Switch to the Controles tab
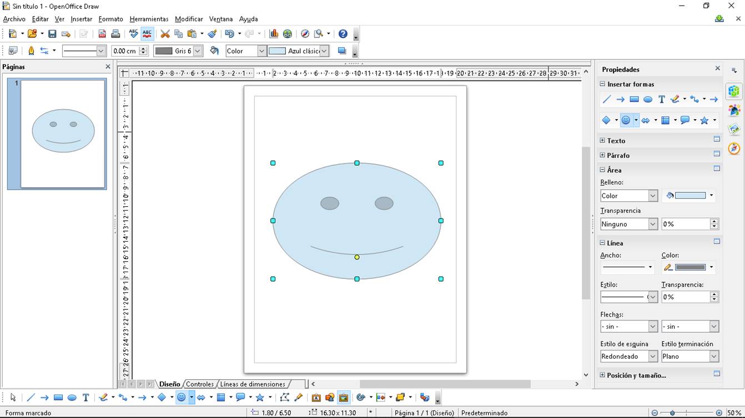 (x=199, y=384)
